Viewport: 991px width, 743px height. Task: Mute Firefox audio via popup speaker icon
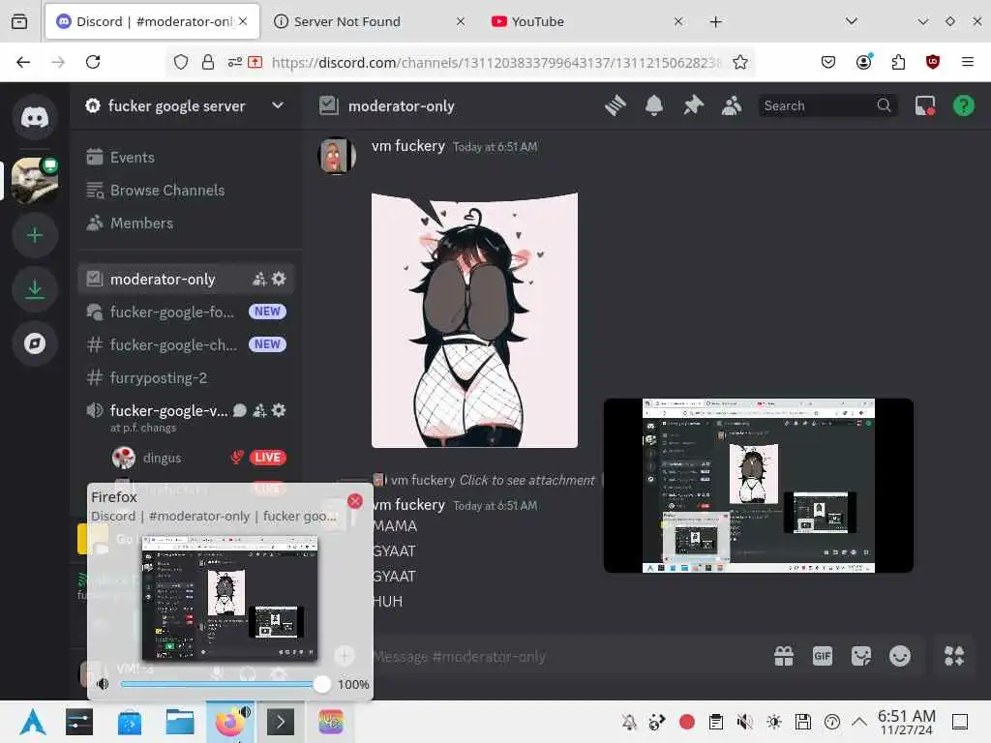coord(103,684)
